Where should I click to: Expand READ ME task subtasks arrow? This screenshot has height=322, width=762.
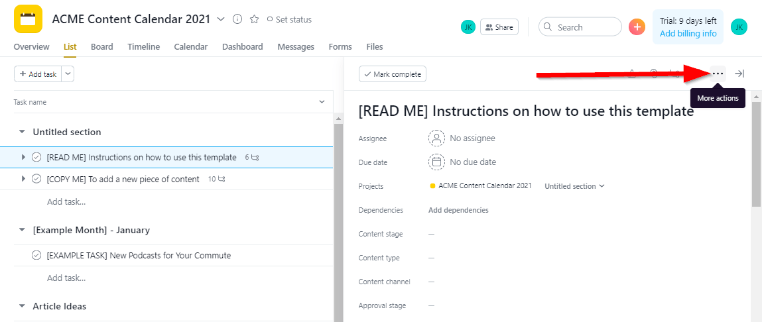(23, 158)
